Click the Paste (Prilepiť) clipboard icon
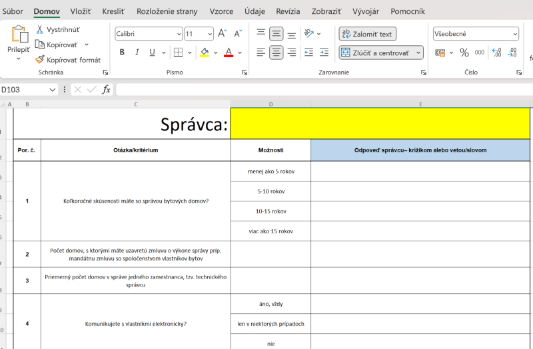The image size is (533, 349). [19, 35]
